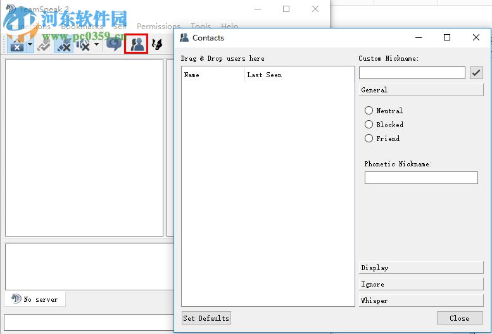The height and width of the screenshot is (334, 492).
Task: Expand the Whisper section
Action: [421, 300]
